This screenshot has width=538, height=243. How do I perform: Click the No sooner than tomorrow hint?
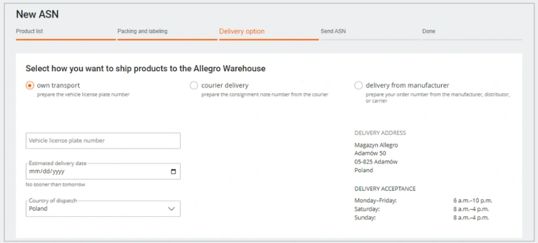click(x=55, y=185)
